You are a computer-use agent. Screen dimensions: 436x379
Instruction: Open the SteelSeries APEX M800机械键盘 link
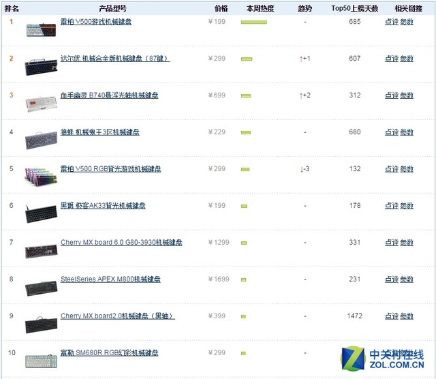coord(110,279)
